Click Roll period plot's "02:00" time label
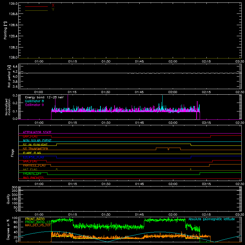The height and width of the screenshot is (245, 245). click(173, 92)
